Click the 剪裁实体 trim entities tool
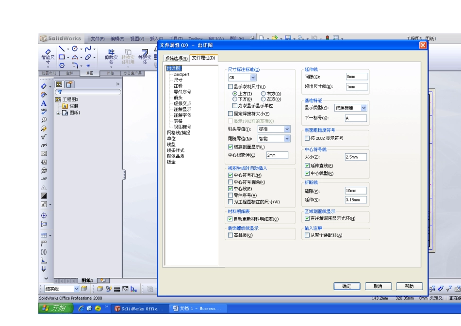This screenshot has height=326, width=461. 111,56
